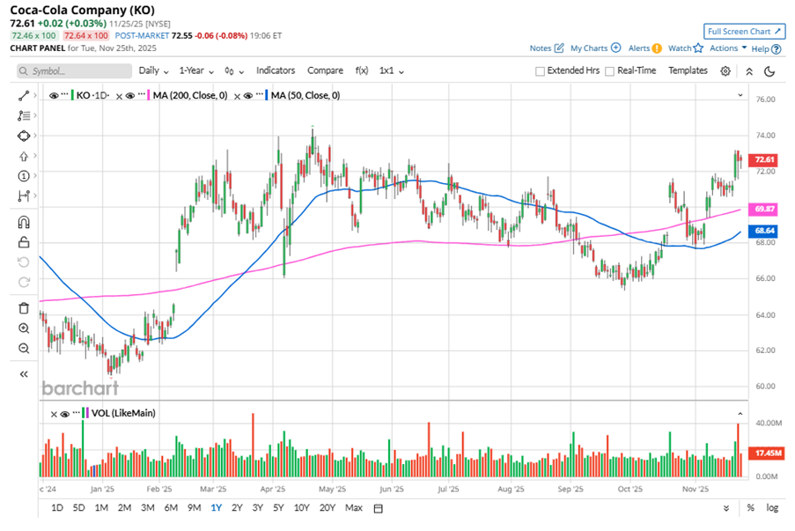Open f(x) expressions tool
Image resolution: width=795 pixels, height=531 pixels.
tap(362, 70)
